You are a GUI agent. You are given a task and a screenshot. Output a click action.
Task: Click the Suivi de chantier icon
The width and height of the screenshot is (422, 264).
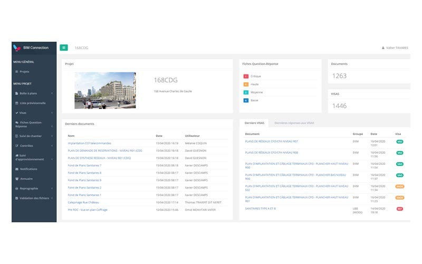[16, 135]
